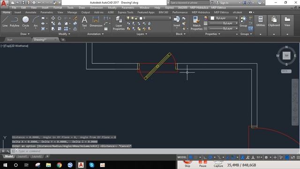
Task: Click Capture in the recorder panel
Action: (218, 164)
